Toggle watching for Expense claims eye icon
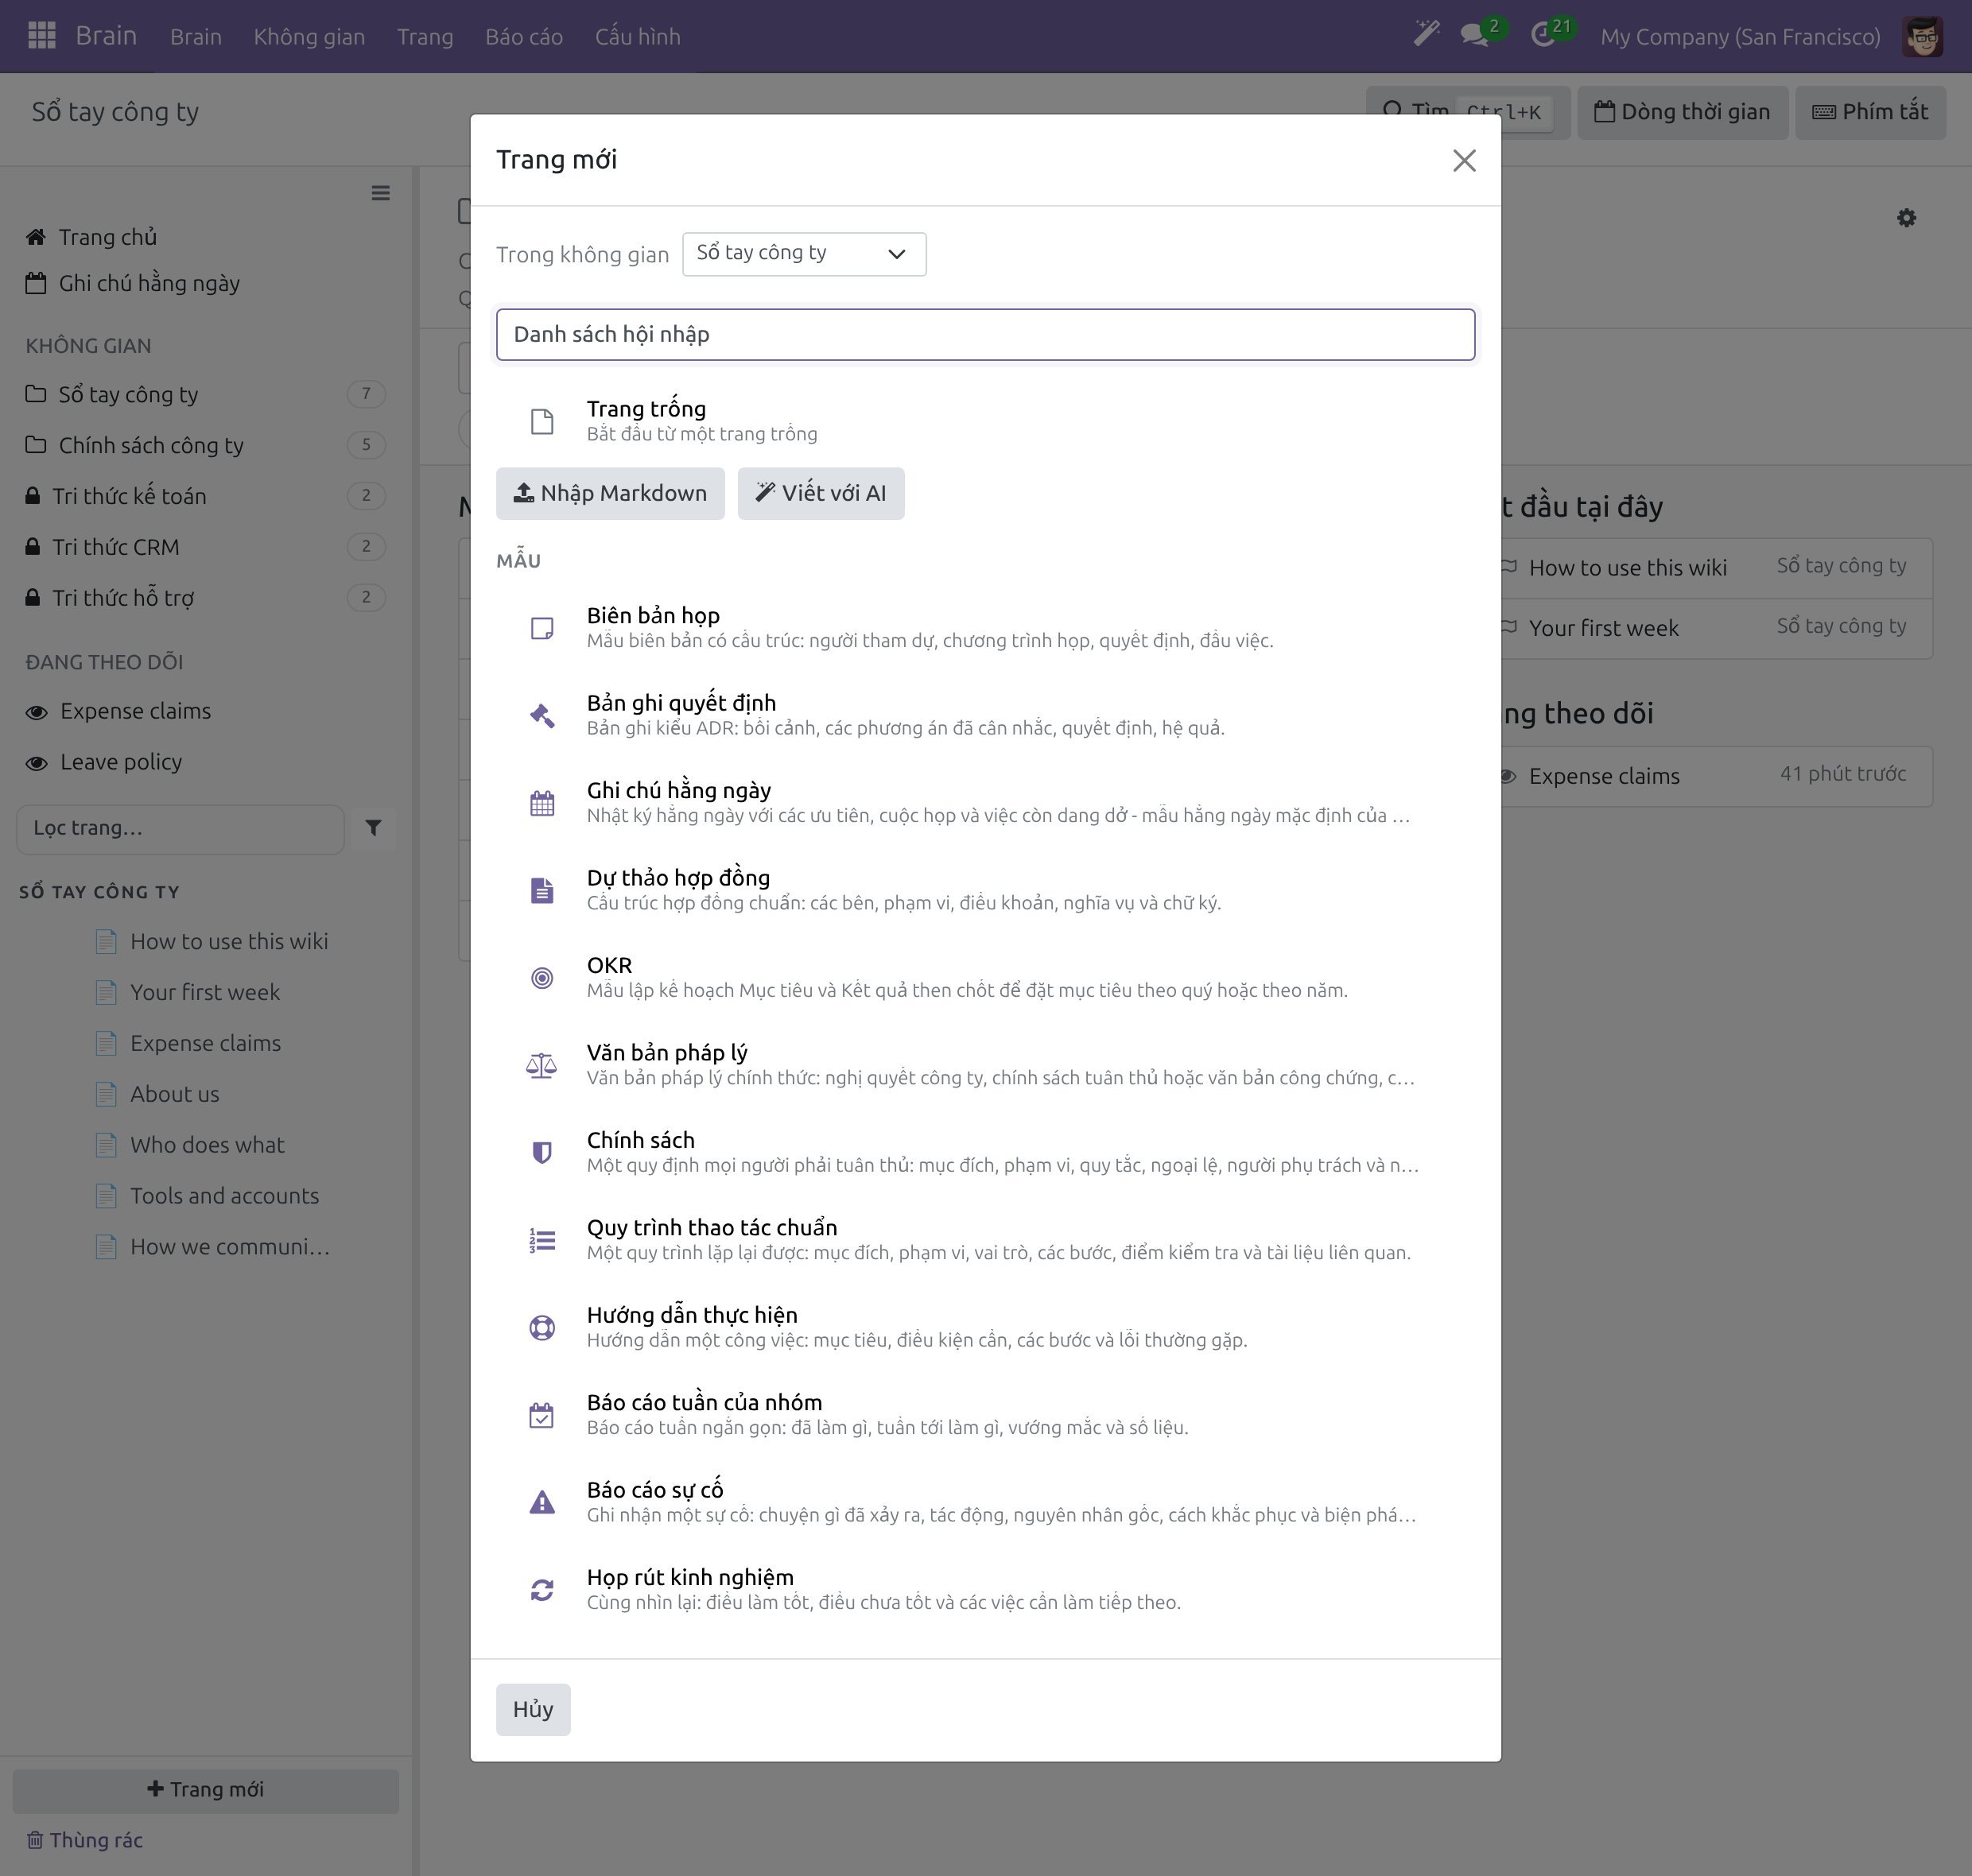Image resolution: width=1972 pixels, height=1876 pixels. coord(37,712)
